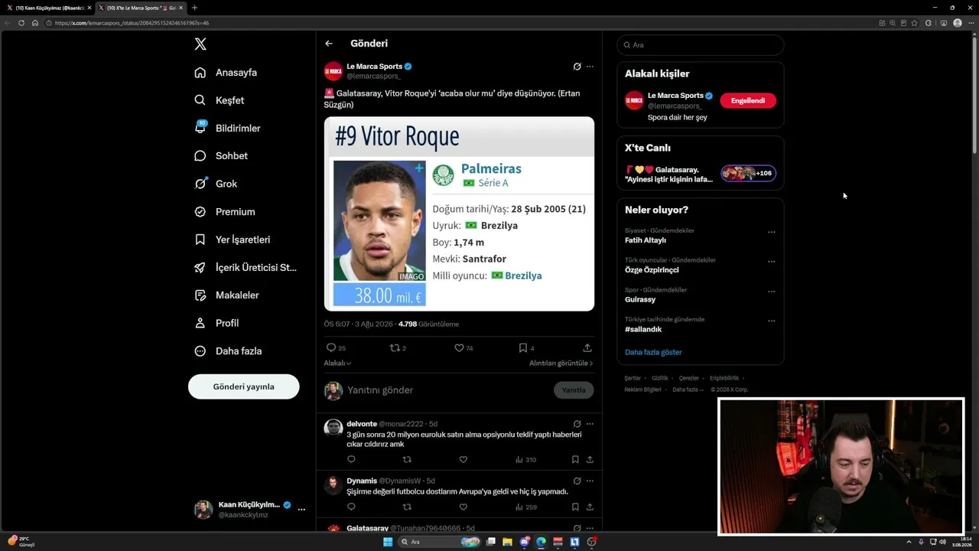The image size is (979, 551).
Task: Open Grok from the sidebar
Action: [x=216, y=184]
